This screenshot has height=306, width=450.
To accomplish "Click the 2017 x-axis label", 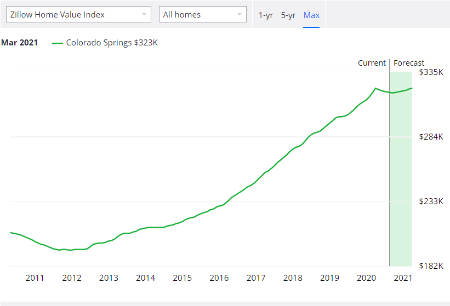I will click(256, 278).
